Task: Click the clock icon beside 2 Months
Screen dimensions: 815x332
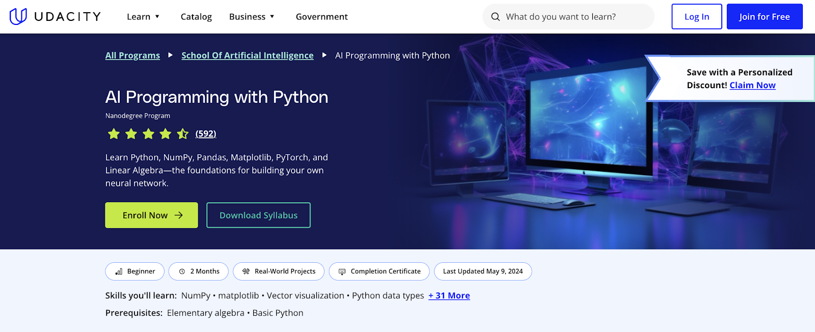Action: pos(182,272)
